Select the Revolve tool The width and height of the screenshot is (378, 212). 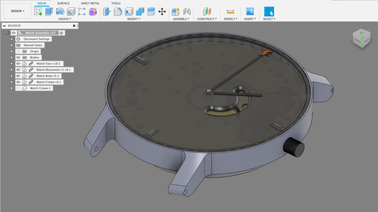(60, 11)
